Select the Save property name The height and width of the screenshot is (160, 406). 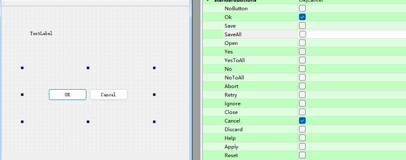[x=230, y=26]
